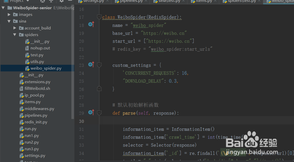Click the project folder icon of WeiboSpider-senior
This screenshot has height=162, width=294.
10,8
